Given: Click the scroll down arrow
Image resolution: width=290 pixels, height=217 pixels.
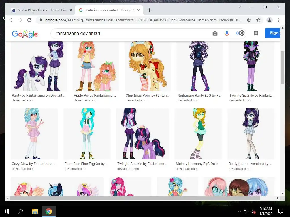Looking at the screenshot, I should [282, 193].
